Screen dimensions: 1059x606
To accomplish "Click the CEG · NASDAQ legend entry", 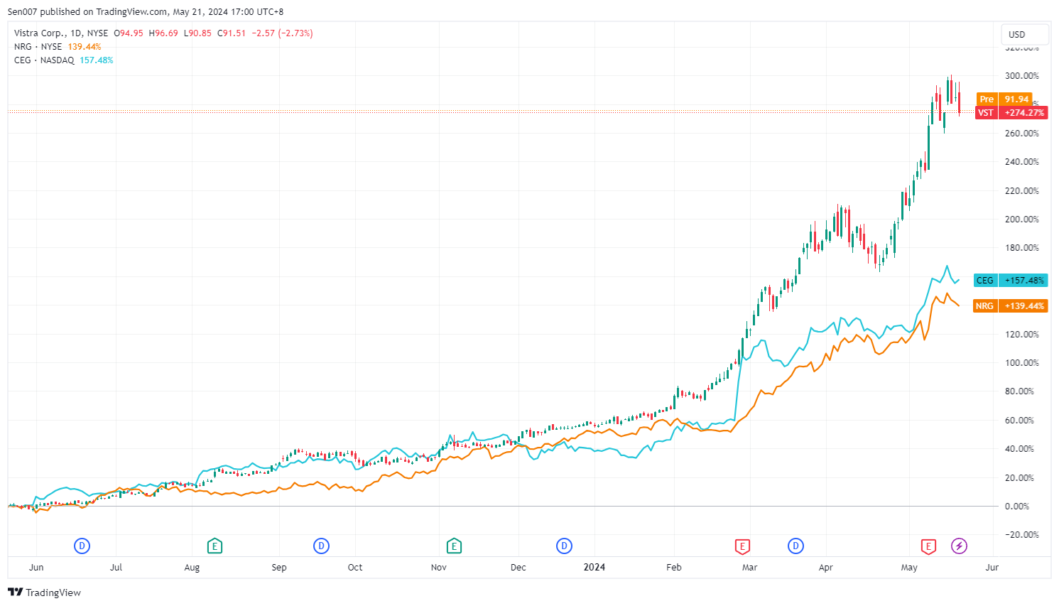I will (x=44, y=60).
